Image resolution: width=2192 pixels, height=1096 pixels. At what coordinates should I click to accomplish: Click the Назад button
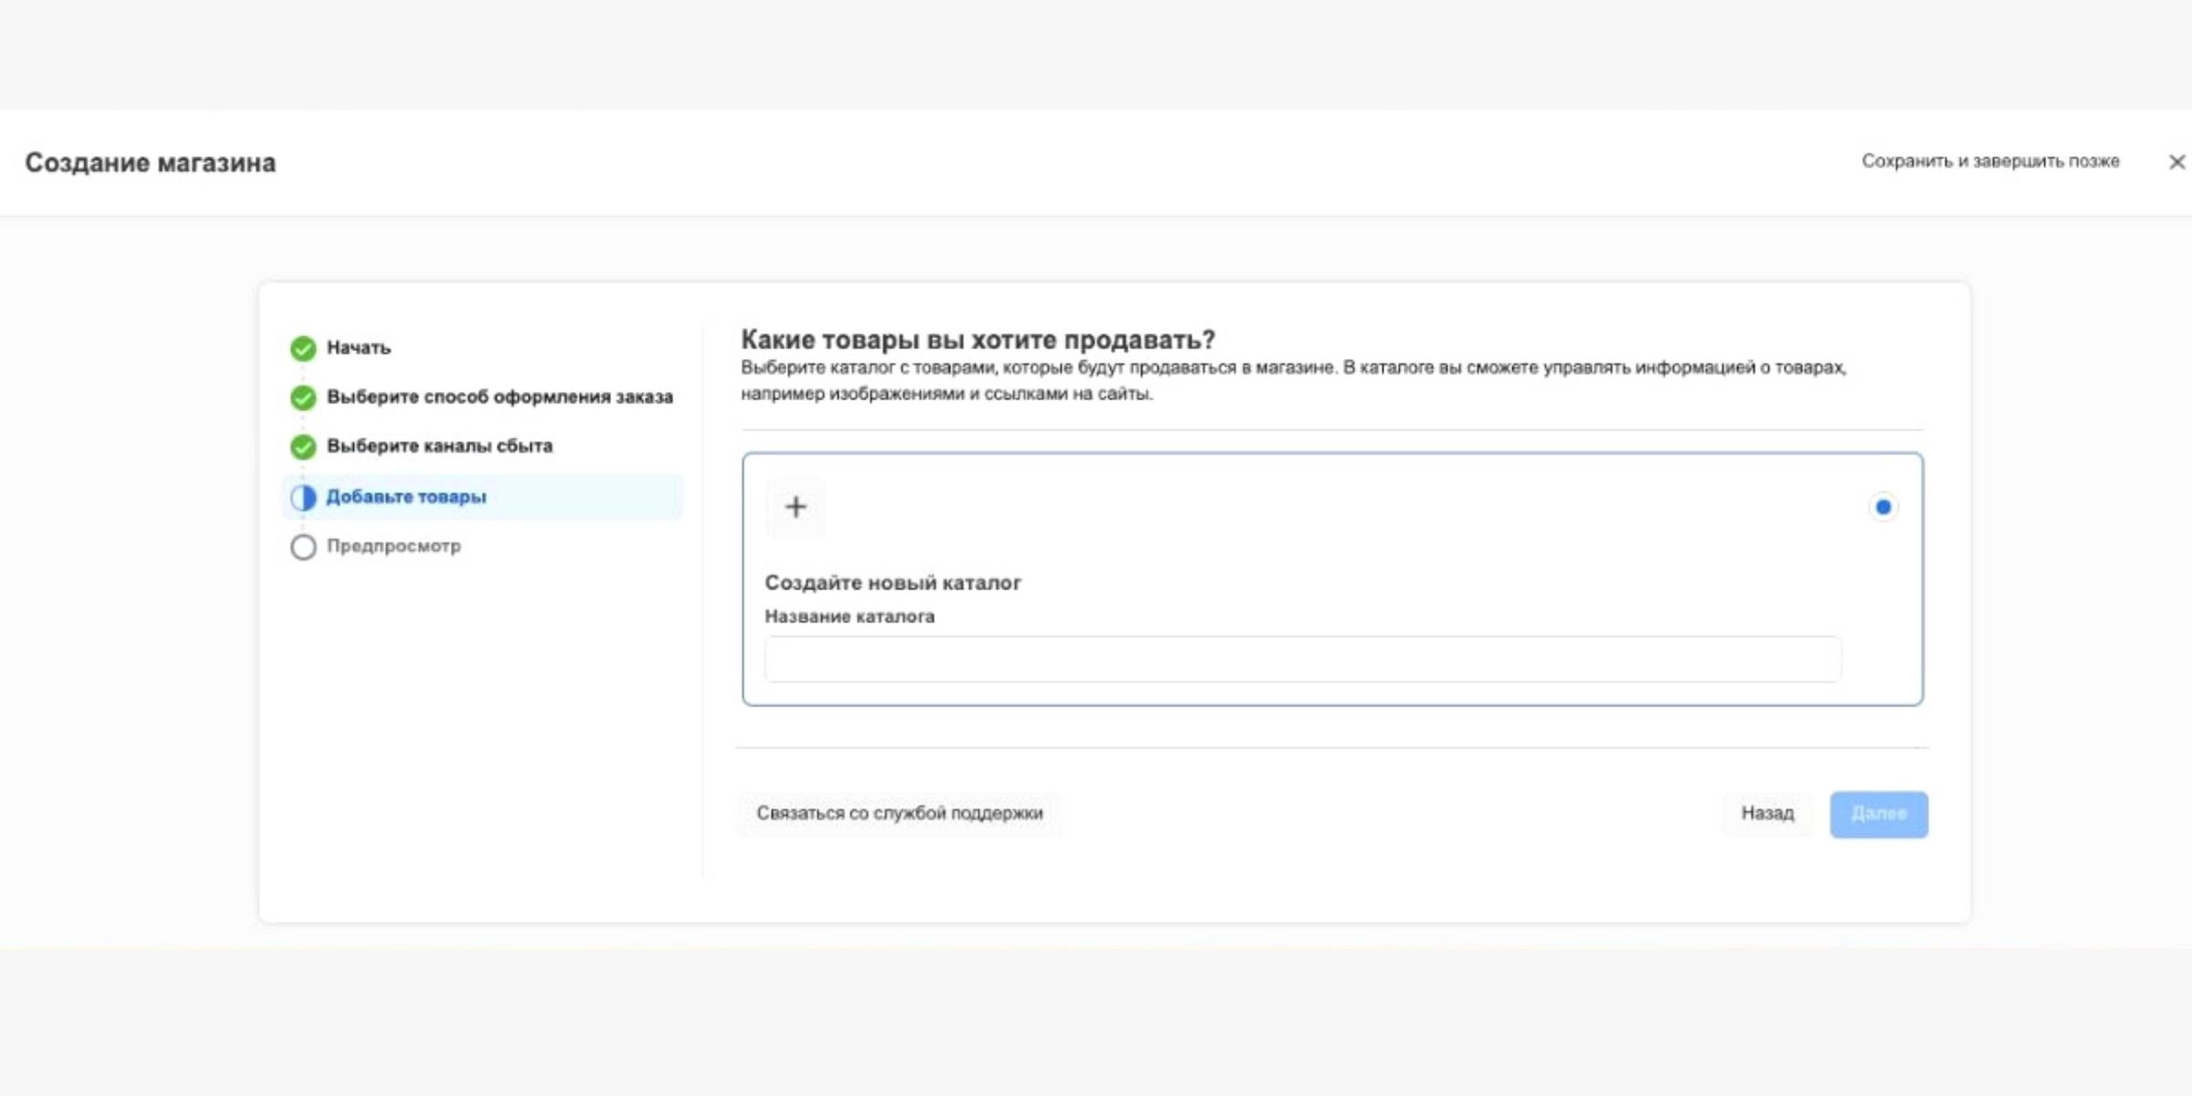(1767, 813)
